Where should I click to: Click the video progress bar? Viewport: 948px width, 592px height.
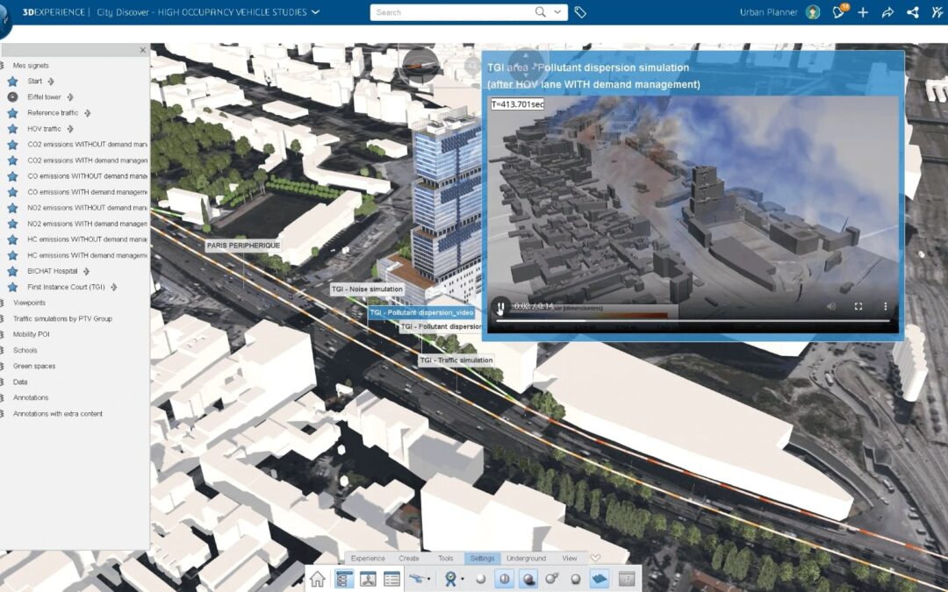[x=693, y=322]
